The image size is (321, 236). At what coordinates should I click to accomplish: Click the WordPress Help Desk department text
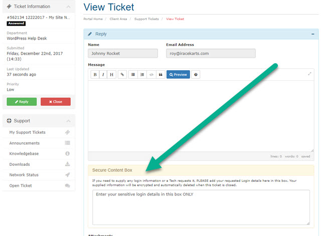point(27,39)
